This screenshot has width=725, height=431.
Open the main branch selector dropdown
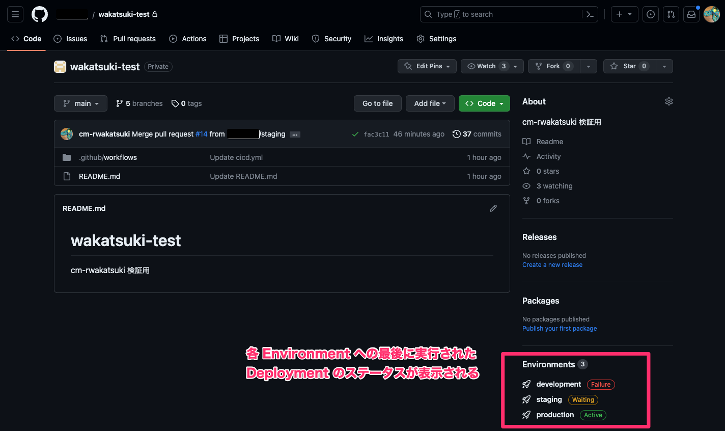pos(80,103)
